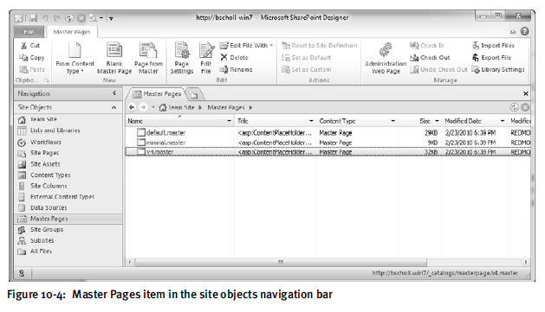
Task: Open the Title column filter dropdown
Action: coord(311,121)
